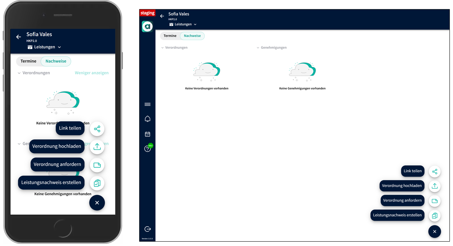
Task: Click Leistungsnachweis erstellen button on desktop
Action: coord(397,215)
